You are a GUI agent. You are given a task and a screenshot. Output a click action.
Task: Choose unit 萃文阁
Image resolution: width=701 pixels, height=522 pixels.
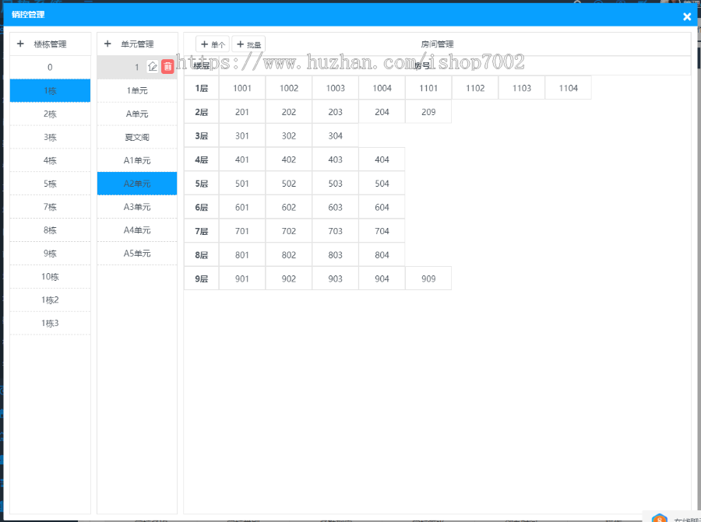pos(137,137)
